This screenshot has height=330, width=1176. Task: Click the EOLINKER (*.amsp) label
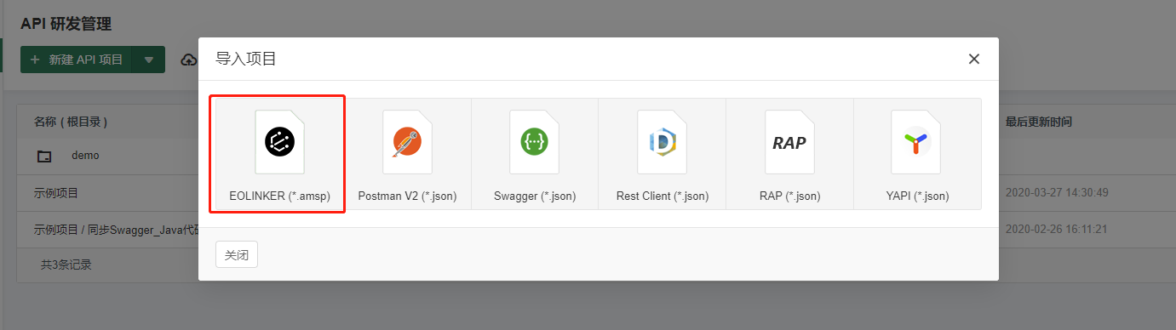coord(279,196)
